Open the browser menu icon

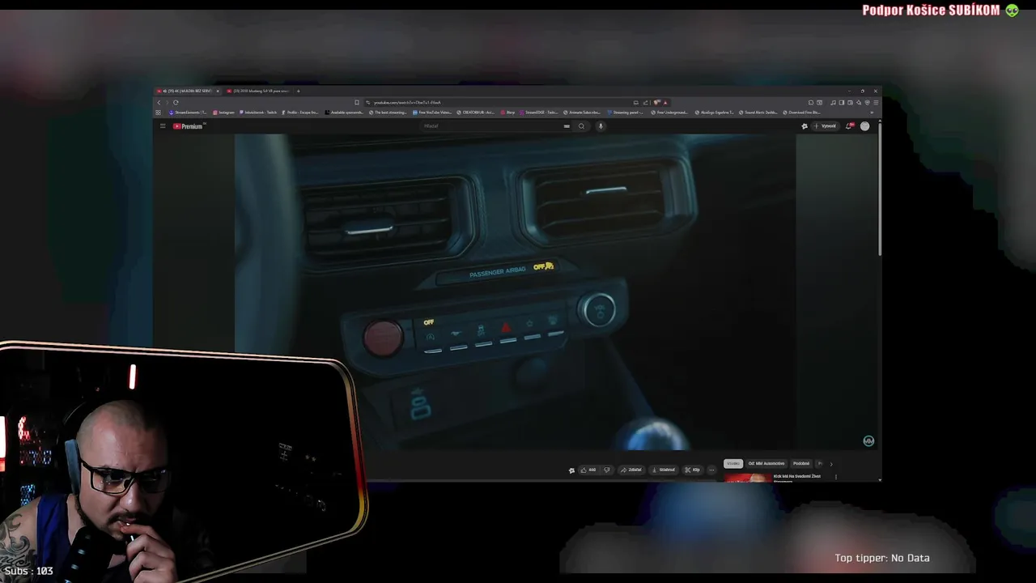click(875, 103)
